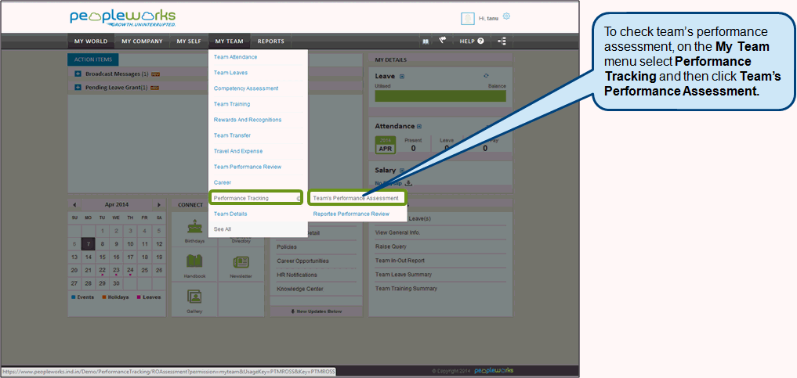Click the New badge next to Pending Leave Grant
797x378 pixels.
(x=155, y=88)
